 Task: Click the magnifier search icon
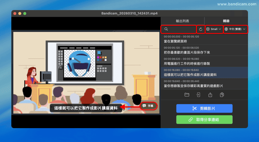[166, 29]
